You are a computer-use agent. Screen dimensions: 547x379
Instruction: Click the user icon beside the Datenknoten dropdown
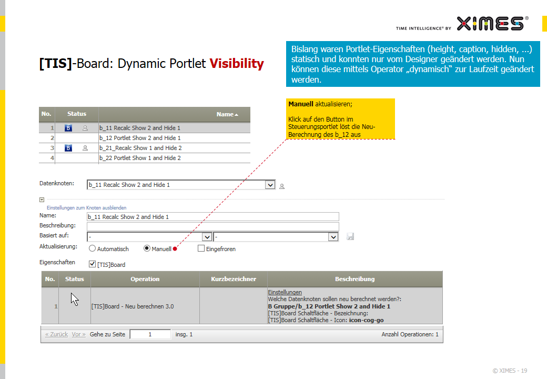click(282, 186)
